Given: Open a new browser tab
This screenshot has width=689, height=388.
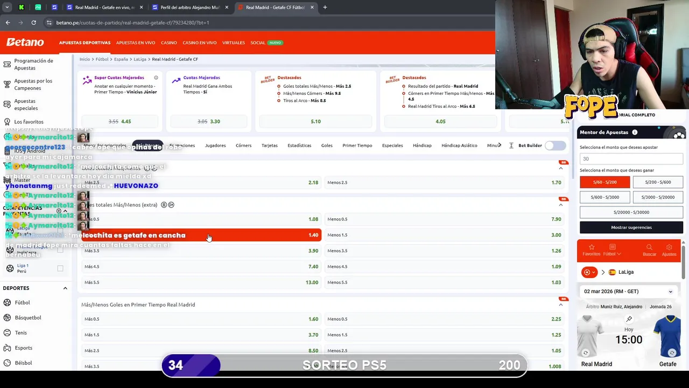Looking at the screenshot, I should coord(325,8).
